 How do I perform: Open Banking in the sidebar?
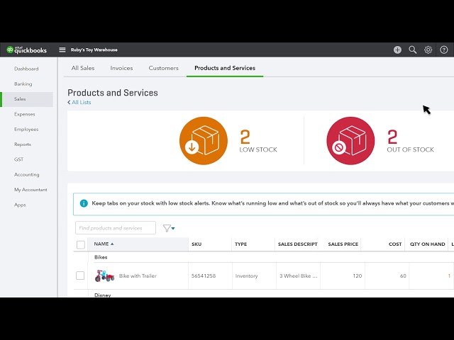23,84
